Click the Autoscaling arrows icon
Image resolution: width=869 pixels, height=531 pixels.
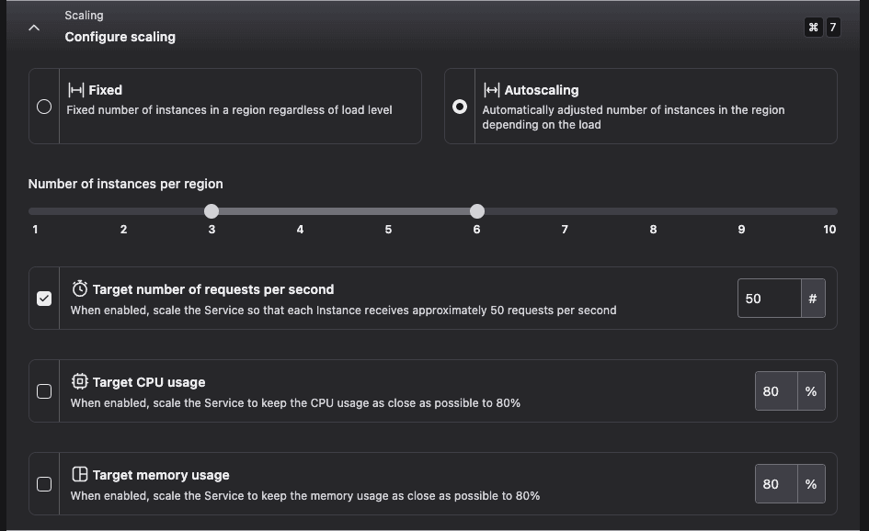(492, 90)
